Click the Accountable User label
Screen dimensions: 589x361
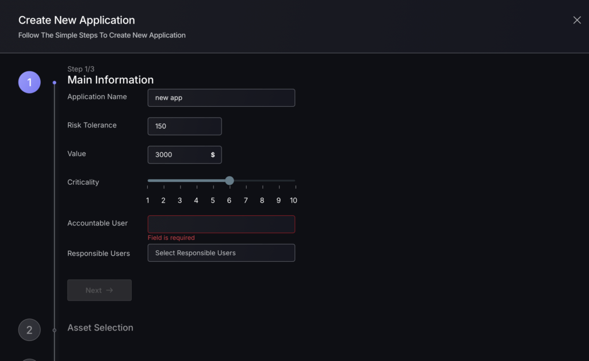[x=97, y=223]
